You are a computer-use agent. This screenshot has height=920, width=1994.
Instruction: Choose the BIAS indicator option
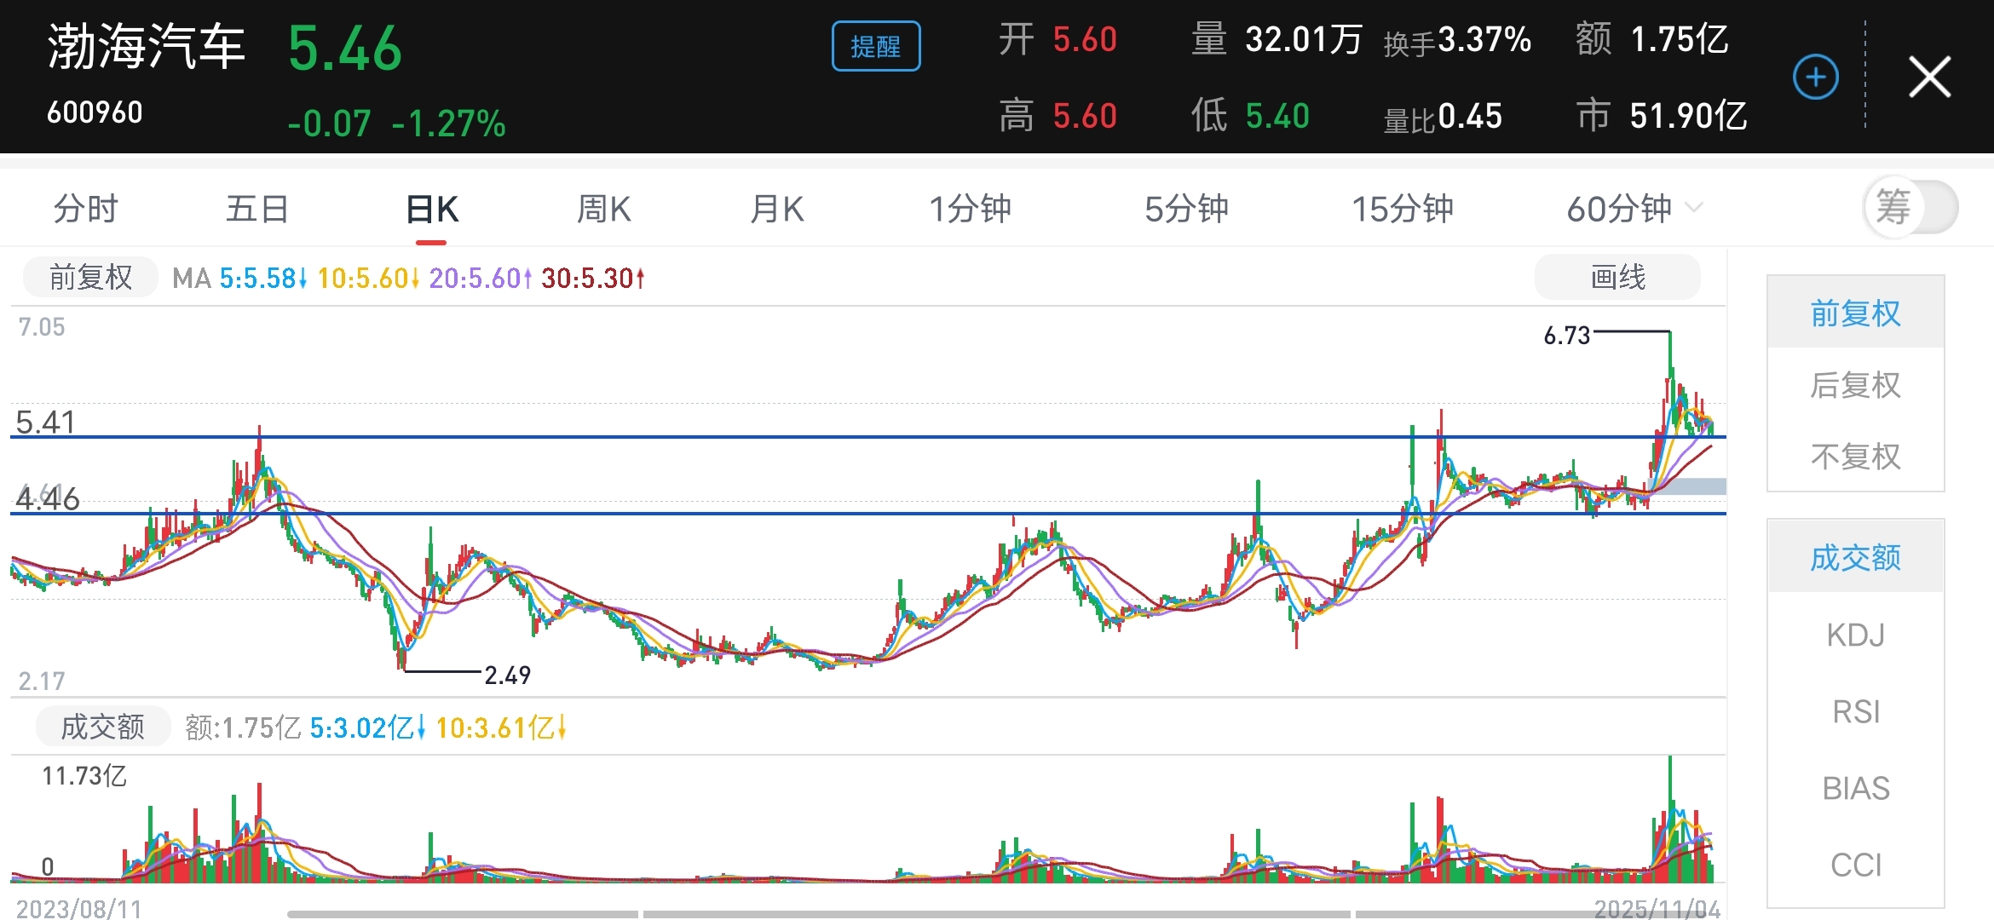tap(1855, 788)
